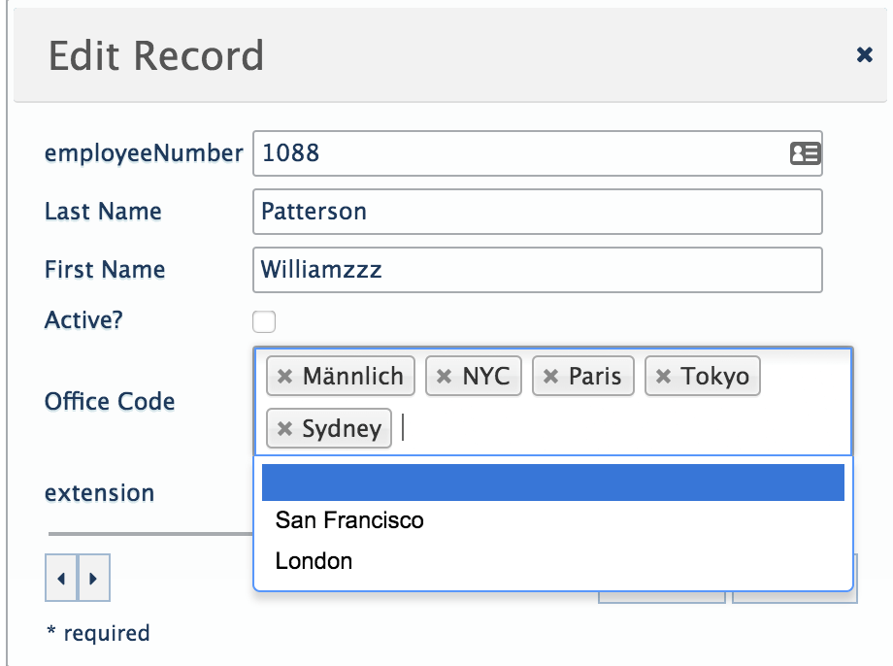Viewport: 893px width, 666px height.
Task: Click the extension field label
Action: (x=99, y=493)
